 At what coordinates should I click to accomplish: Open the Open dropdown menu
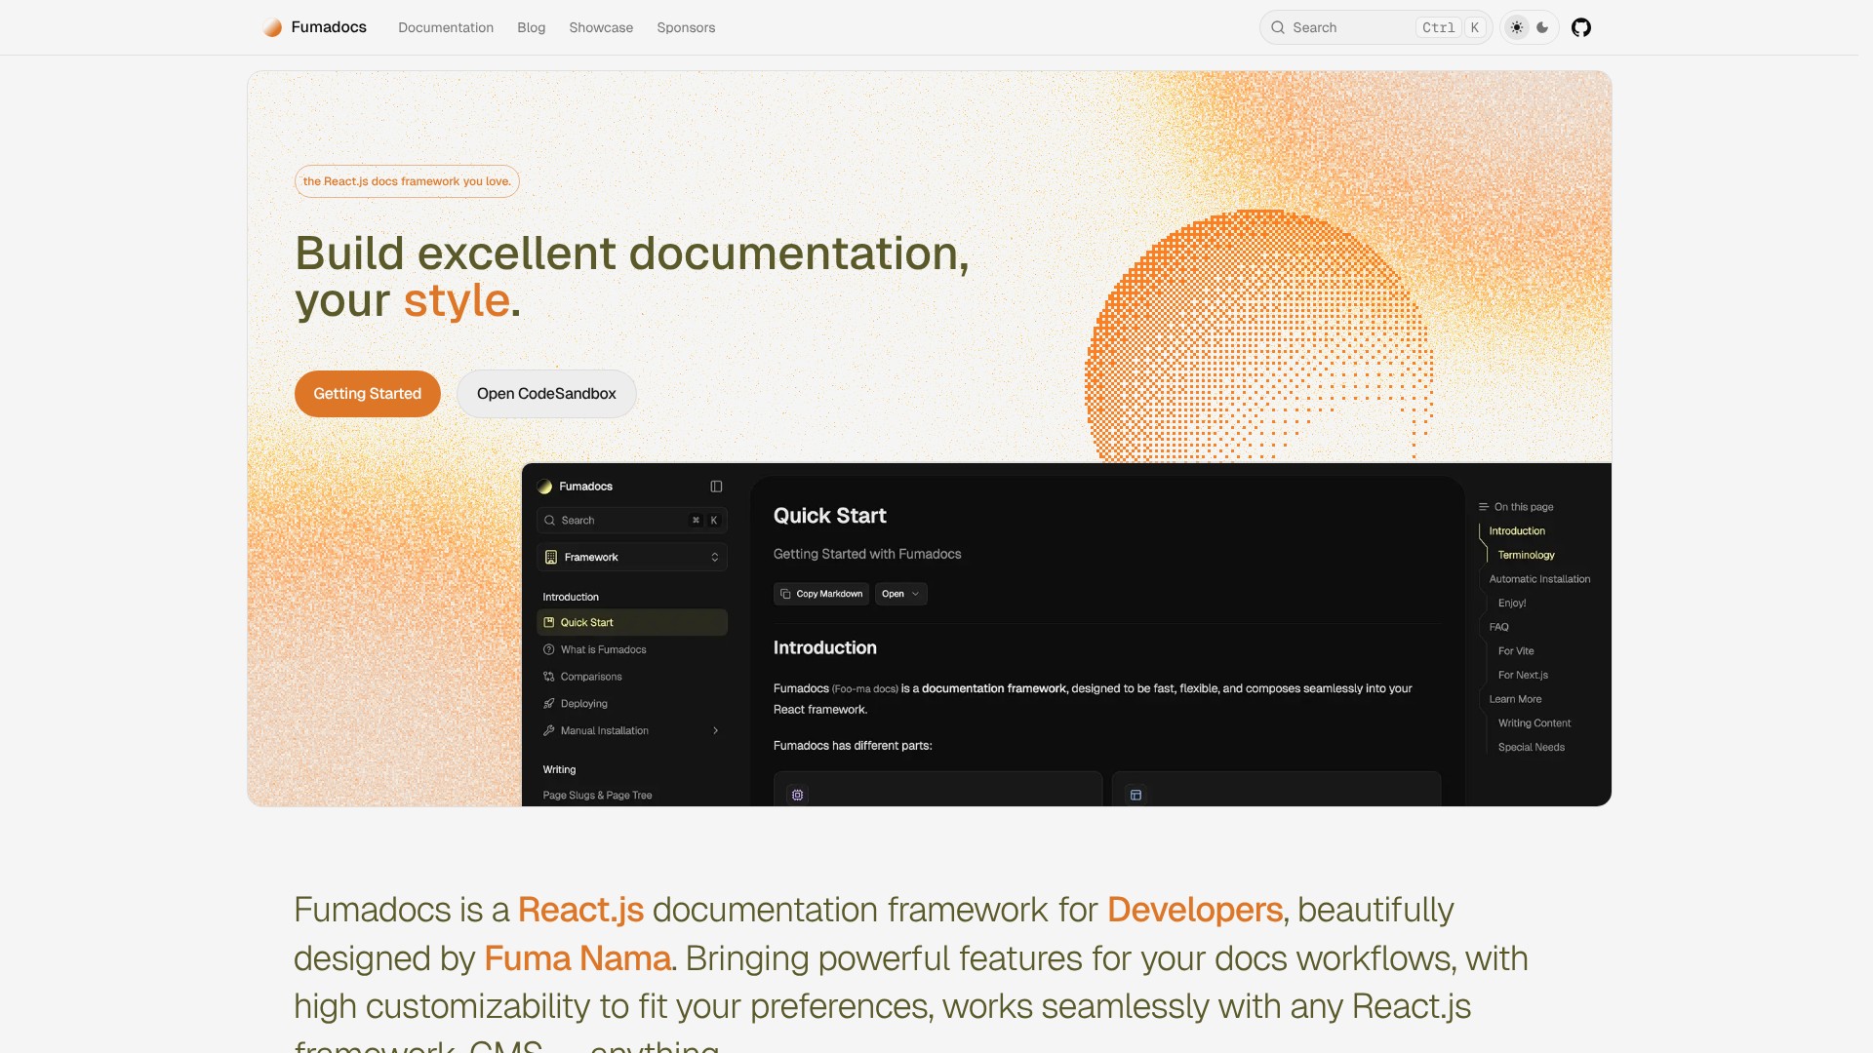[x=900, y=594]
